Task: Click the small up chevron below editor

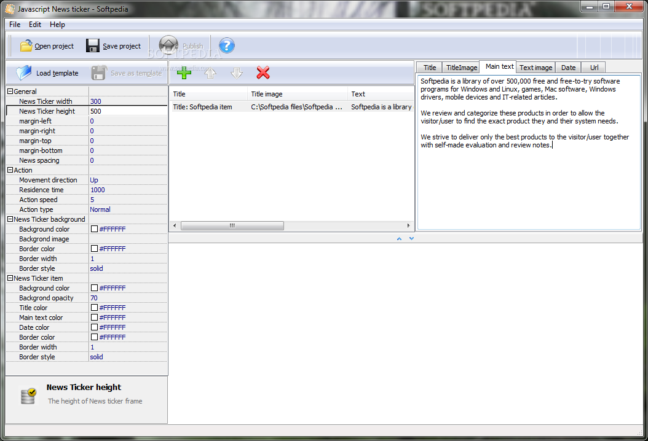Action: point(399,239)
